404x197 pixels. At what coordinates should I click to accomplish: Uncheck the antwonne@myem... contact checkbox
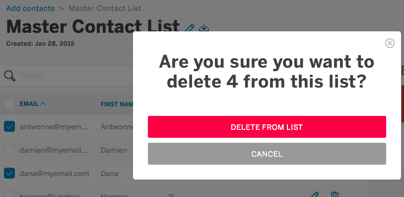coord(9,126)
